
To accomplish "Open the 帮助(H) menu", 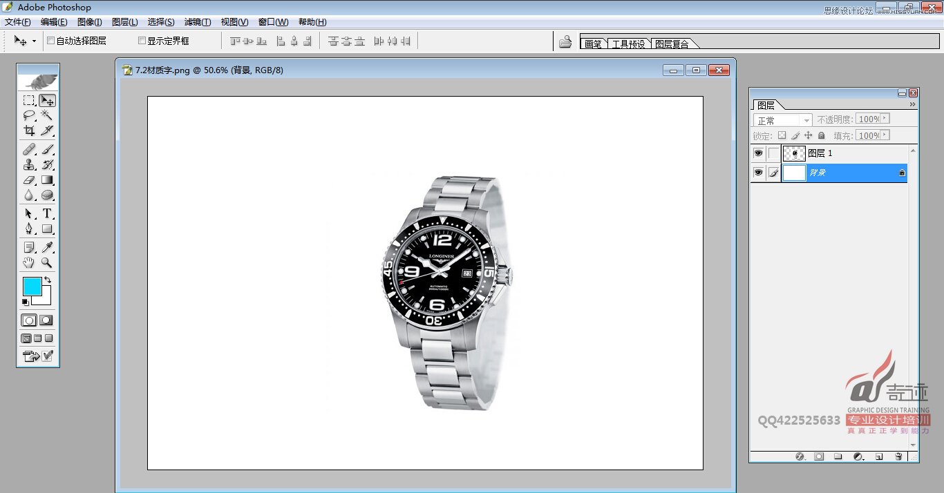I will point(313,22).
